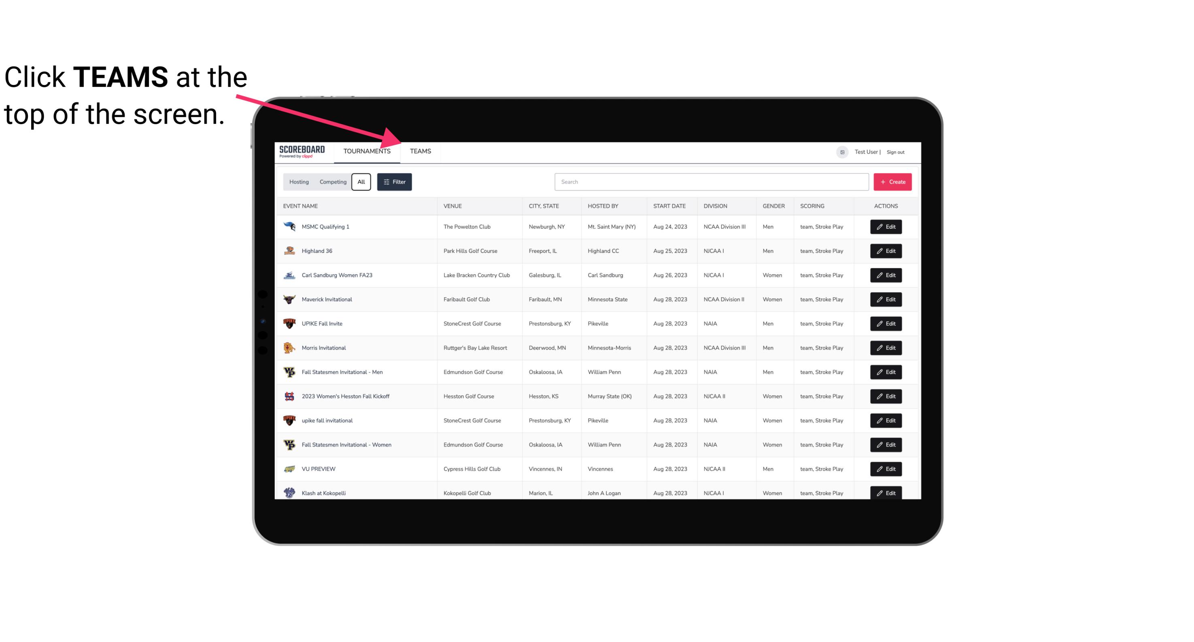The image size is (1194, 642).
Task: Select the All filter toggle
Action: (361, 182)
